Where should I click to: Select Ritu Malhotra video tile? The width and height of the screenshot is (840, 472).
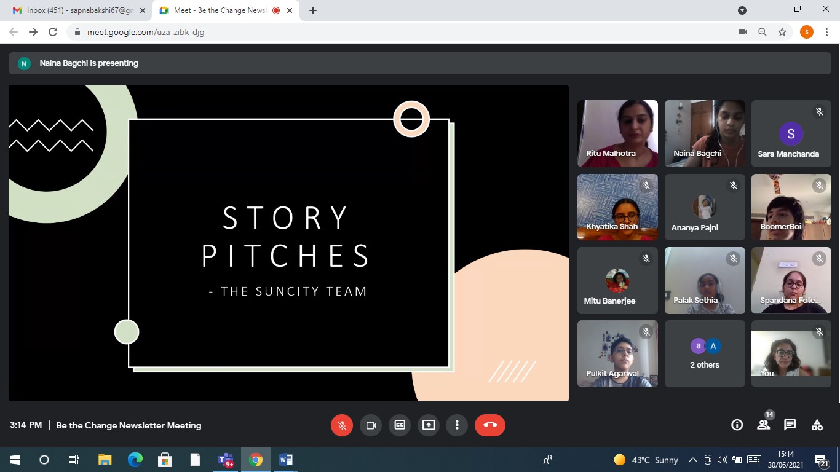click(x=617, y=134)
